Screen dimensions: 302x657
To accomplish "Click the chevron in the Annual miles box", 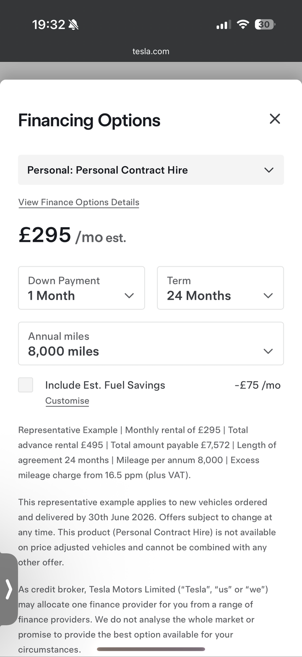I will [x=268, y=351].
